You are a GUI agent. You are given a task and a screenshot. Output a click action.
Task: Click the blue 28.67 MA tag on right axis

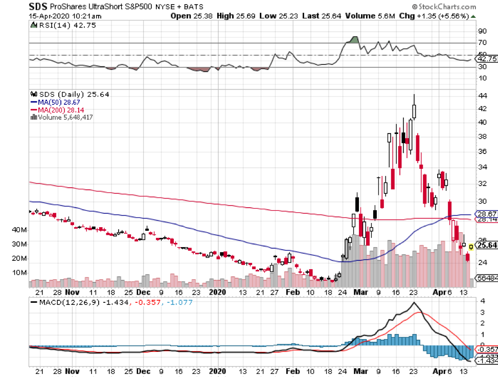487,214
